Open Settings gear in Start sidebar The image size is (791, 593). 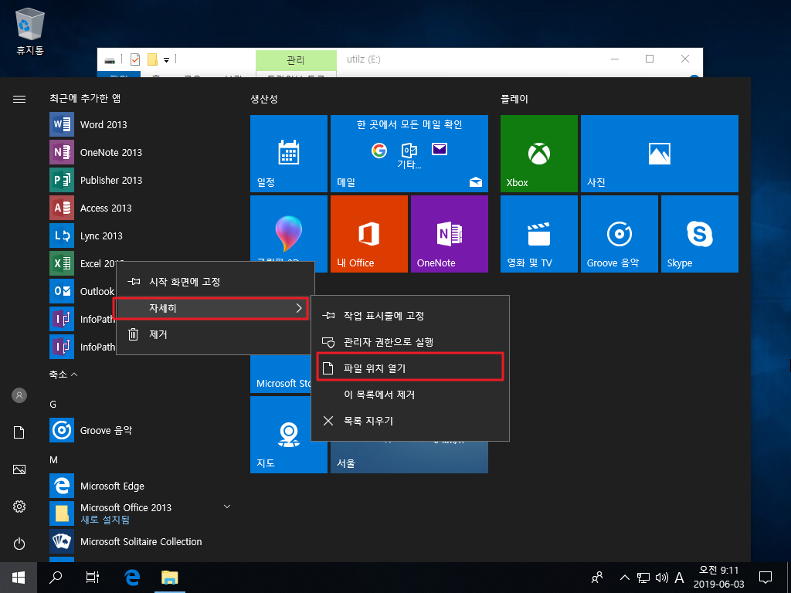[x=19, y=507]
